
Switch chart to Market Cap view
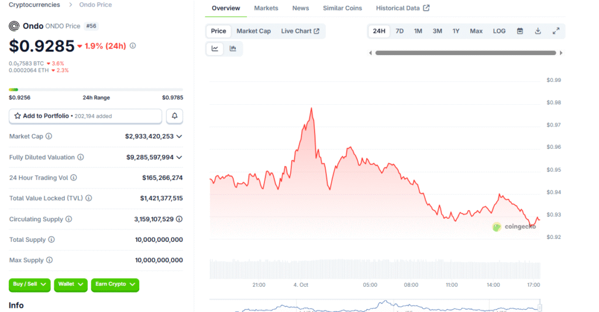tap(253, 31)
